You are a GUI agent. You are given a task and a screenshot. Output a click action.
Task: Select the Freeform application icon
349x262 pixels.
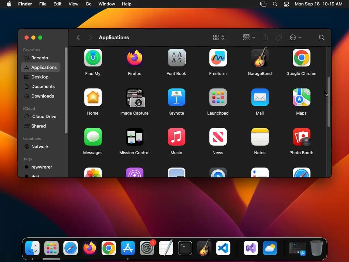tap(218, 58)
